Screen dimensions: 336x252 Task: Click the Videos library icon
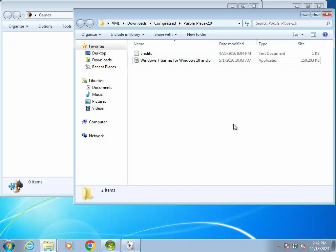point(88,108)
